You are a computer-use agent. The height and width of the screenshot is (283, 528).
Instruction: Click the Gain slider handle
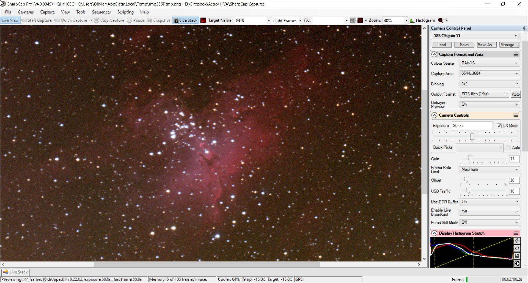(470, 158)
